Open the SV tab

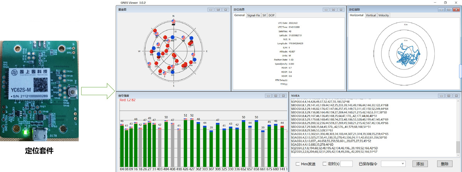pyautogui.click(x=264, y=15)
